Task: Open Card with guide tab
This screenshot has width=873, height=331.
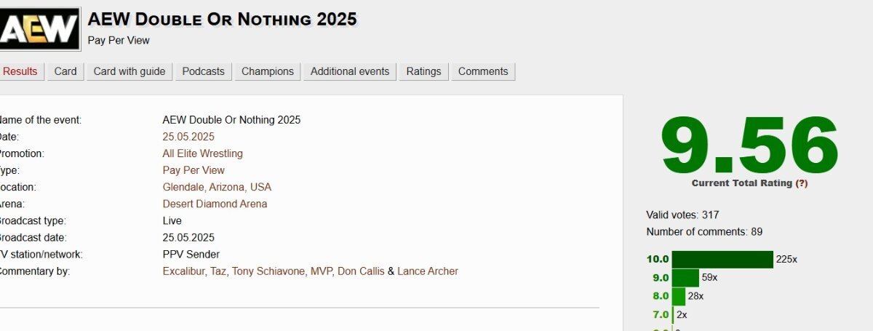Action: point(129,71)
